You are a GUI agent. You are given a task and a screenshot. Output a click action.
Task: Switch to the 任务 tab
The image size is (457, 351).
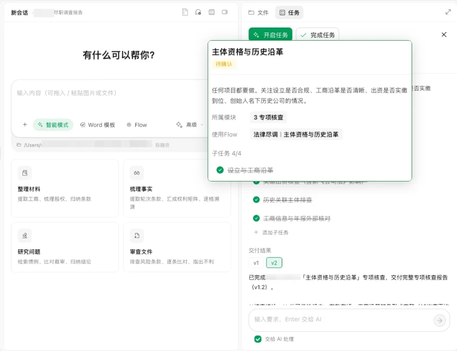289,13
